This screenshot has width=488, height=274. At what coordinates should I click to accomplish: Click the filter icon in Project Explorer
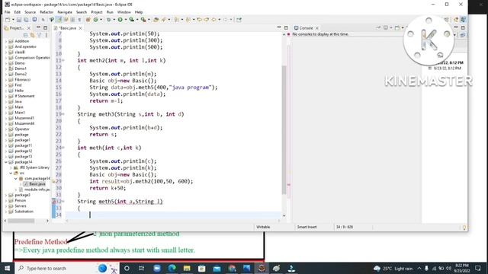(x=39, y=35)
